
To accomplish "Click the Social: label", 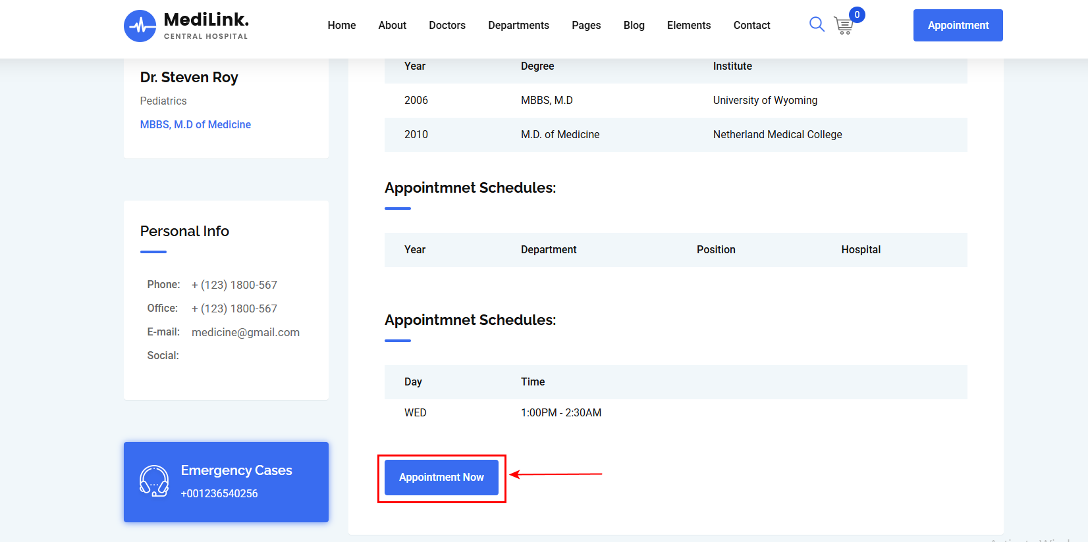I will point(163,355).
